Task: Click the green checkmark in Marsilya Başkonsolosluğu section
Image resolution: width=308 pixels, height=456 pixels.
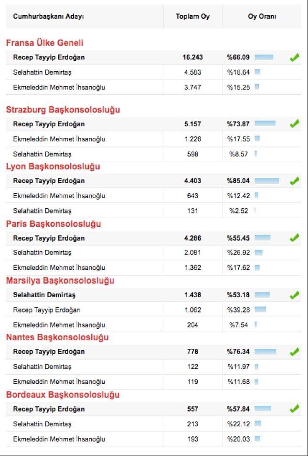Action: (294, 295)
